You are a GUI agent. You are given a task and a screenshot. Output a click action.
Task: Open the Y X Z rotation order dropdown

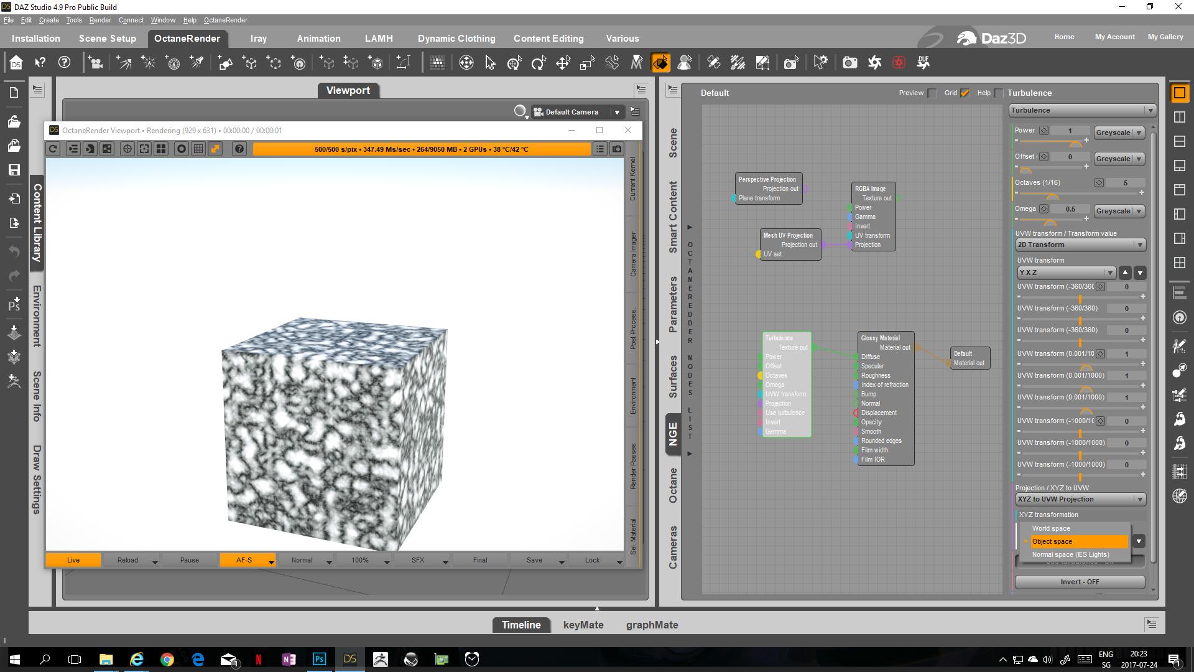point(1066,273)
